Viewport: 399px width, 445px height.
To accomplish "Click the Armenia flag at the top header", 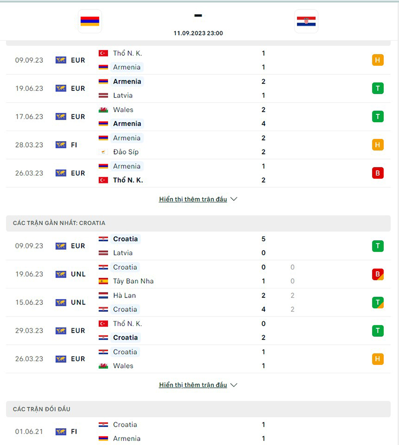I will pos(90,21).
